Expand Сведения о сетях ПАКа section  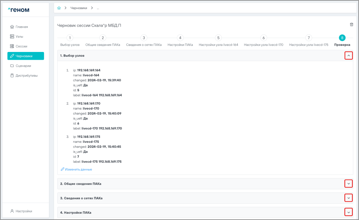[x=349, y=198]
